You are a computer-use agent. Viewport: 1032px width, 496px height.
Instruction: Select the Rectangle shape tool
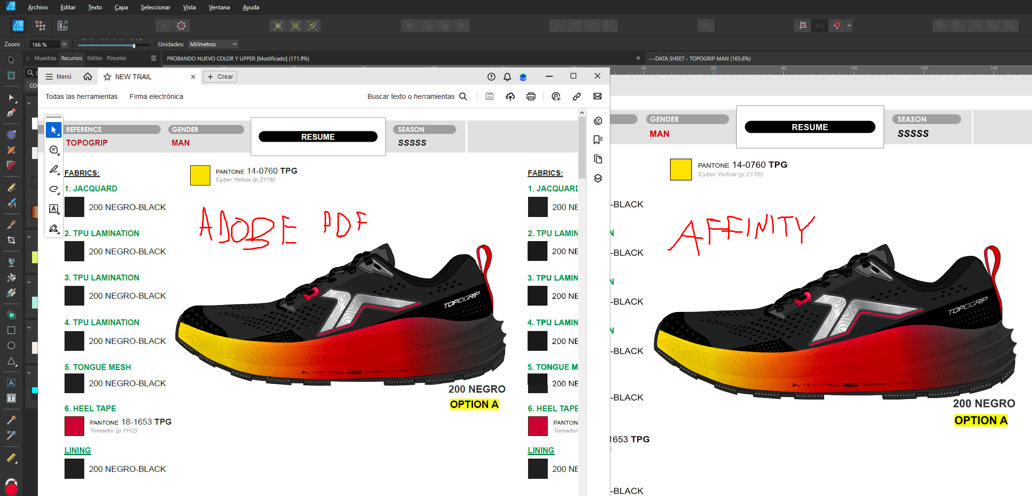11,330
